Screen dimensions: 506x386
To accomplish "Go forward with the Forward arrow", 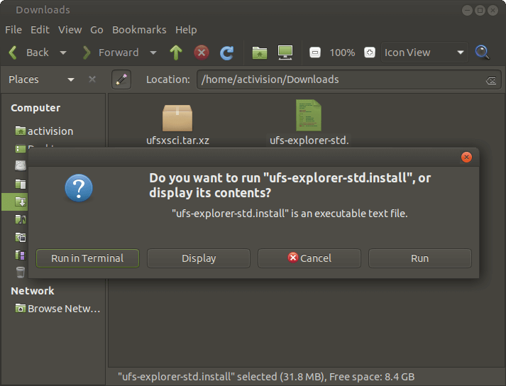I will click(x=87, y=53).
